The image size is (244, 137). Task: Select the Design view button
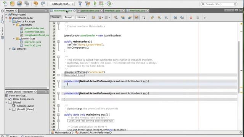69,17
